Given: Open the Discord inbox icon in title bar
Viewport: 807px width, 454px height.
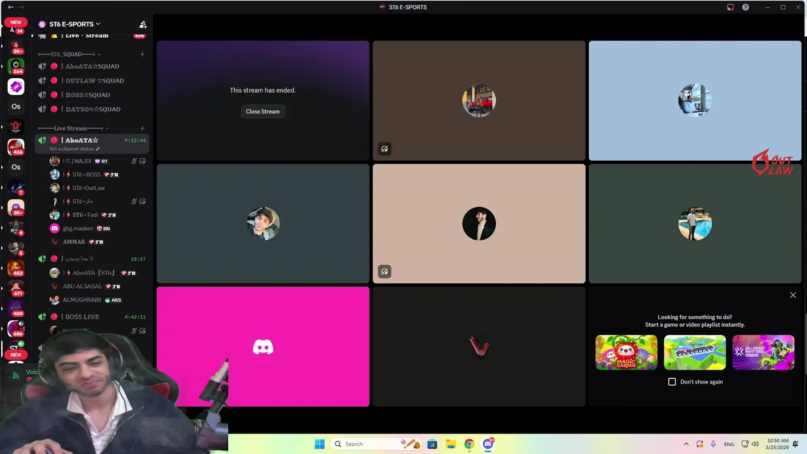Looking at the screenshot, I should tap(731, 7).
